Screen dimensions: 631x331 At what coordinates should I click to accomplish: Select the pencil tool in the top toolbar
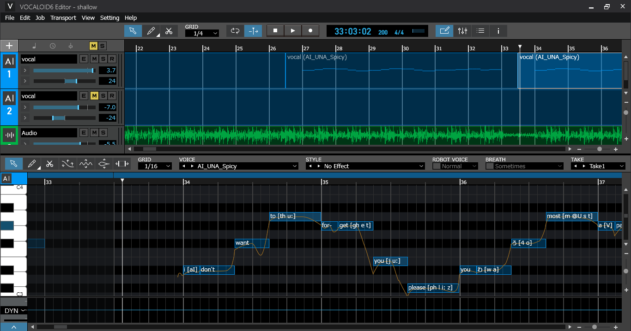pos(151,31)
